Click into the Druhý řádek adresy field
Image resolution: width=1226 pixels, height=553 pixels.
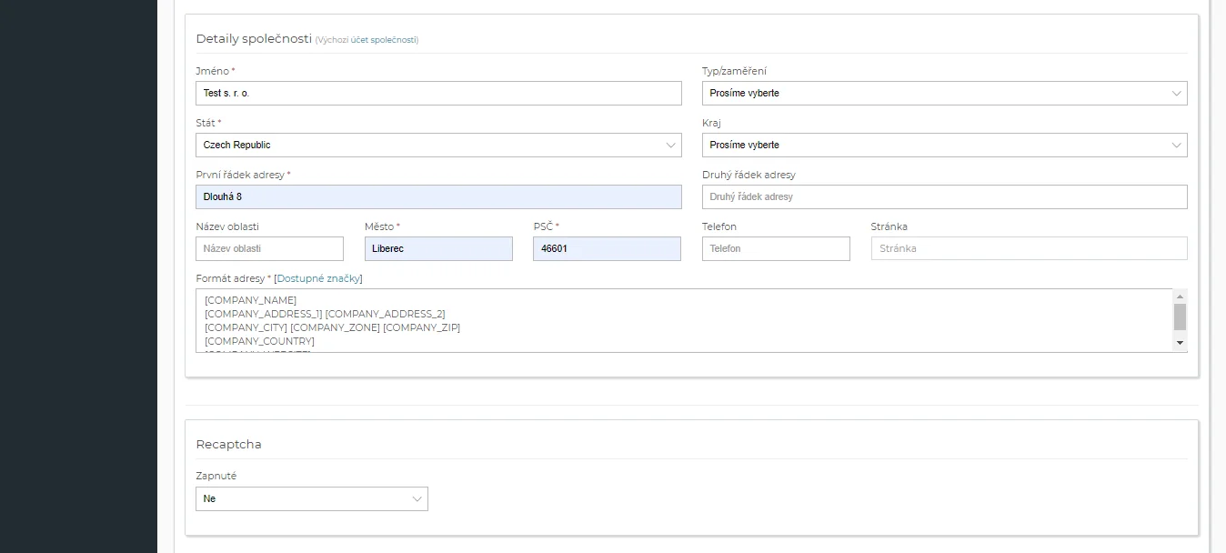pos(943,197)
